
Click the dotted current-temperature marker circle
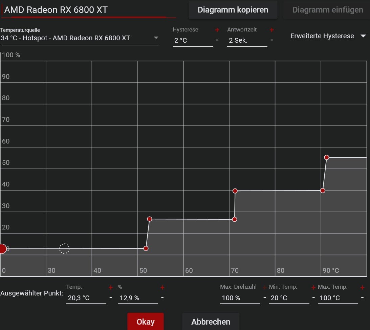coord(64,249)
